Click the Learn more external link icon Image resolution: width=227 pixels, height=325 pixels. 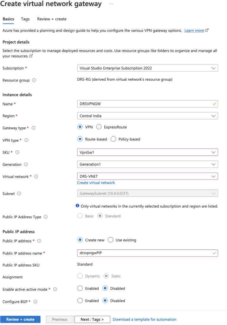tap(206, 30)
